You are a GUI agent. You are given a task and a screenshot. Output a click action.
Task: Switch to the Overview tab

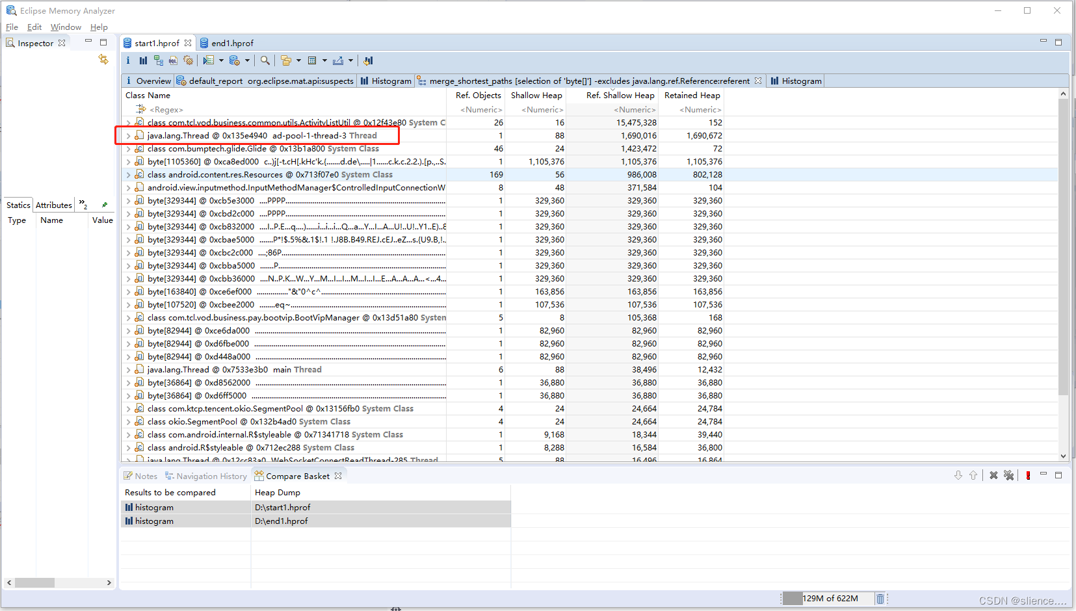(148, 81)
